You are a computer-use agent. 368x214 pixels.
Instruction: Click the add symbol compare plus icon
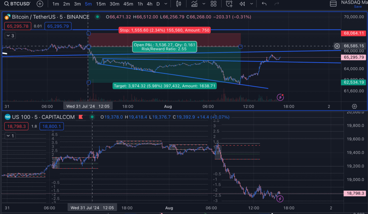40,4
